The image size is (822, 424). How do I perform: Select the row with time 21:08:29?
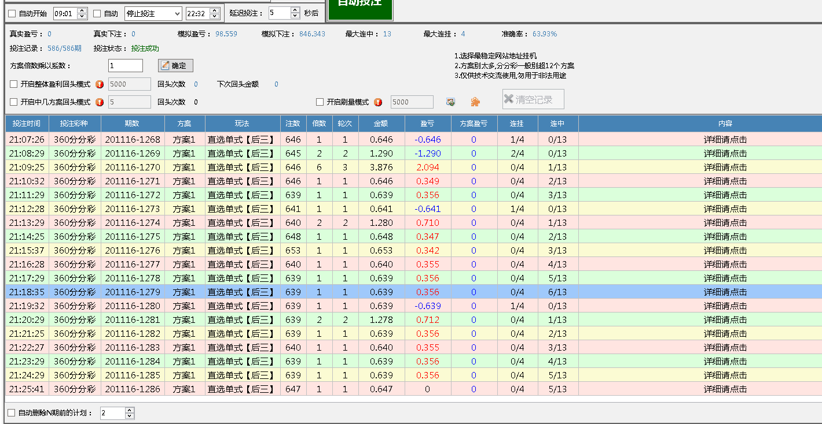click(x=413, y=154)
